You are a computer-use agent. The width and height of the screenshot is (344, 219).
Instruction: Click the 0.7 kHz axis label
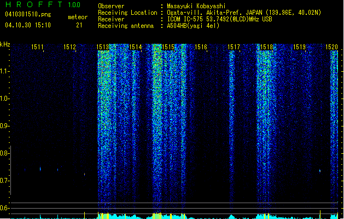tap(4, 181)
